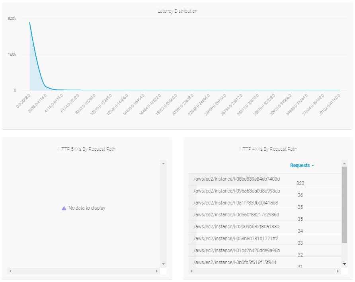Toggle sort arrow next to Requests header
Image resolution: width=355 pixels, height=282 pixels.
coord(313,165)
